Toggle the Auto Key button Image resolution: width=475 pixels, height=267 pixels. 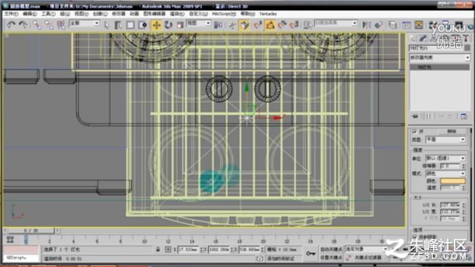[x=331, y=249]
